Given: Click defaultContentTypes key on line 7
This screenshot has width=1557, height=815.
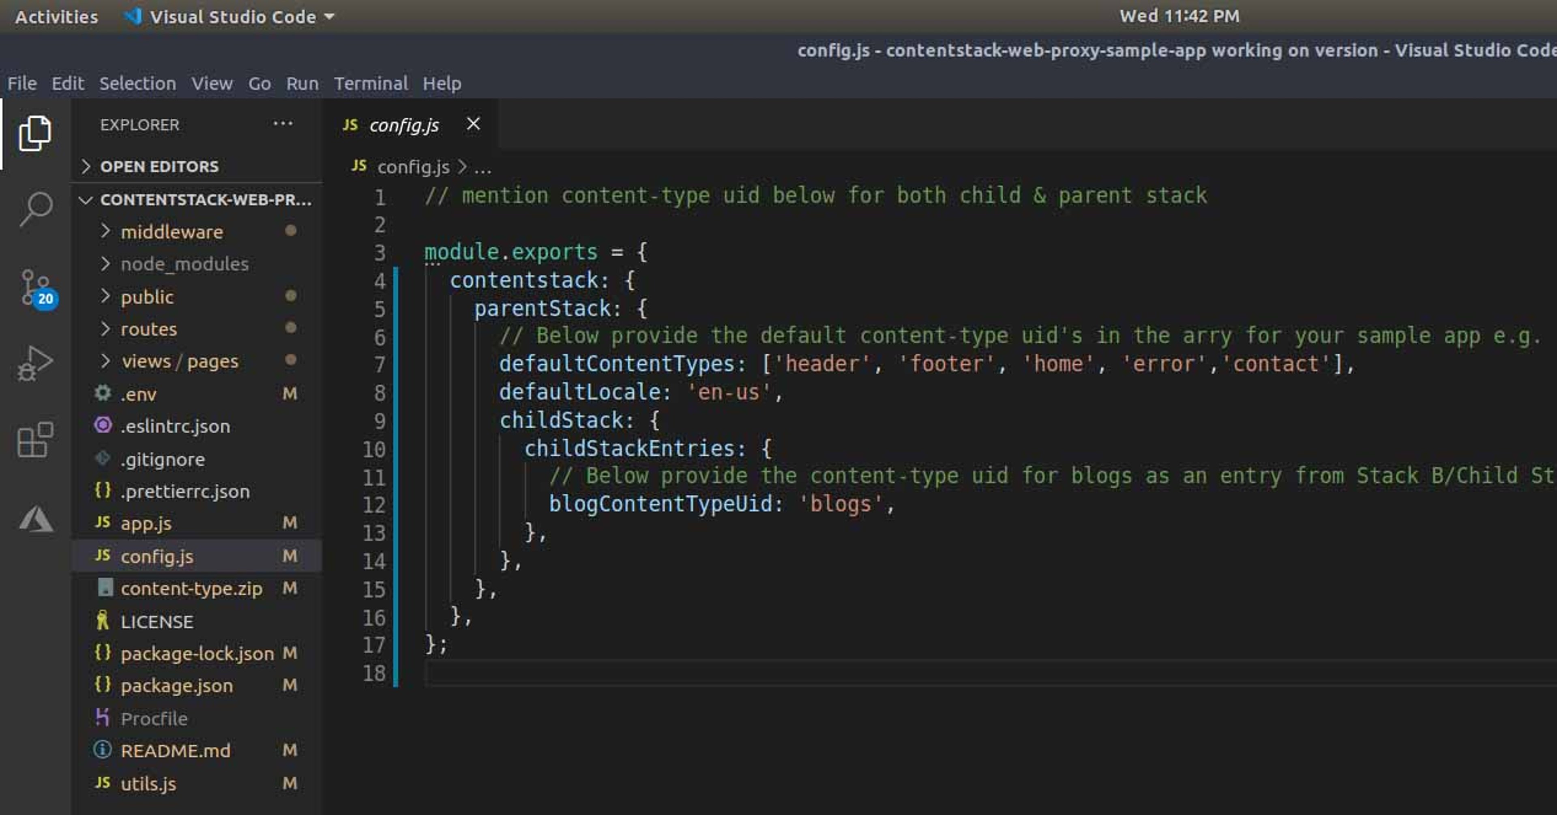Looking at the screenshot, I should 616,363.
